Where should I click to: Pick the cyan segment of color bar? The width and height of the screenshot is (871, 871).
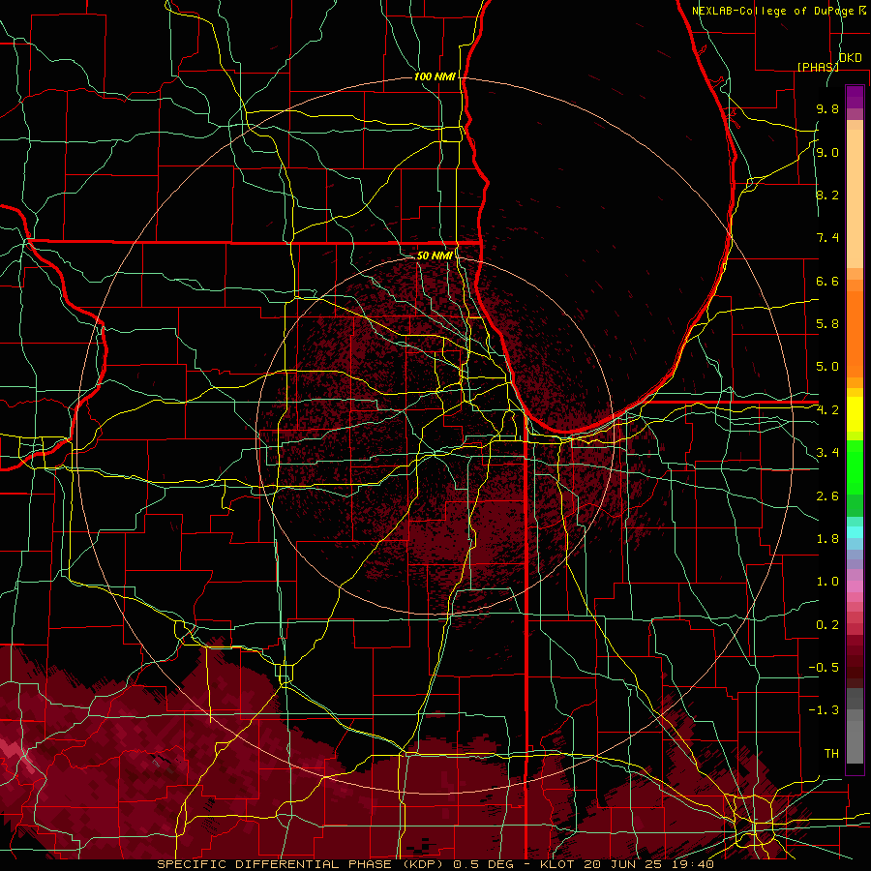click(x=855, y=532)
